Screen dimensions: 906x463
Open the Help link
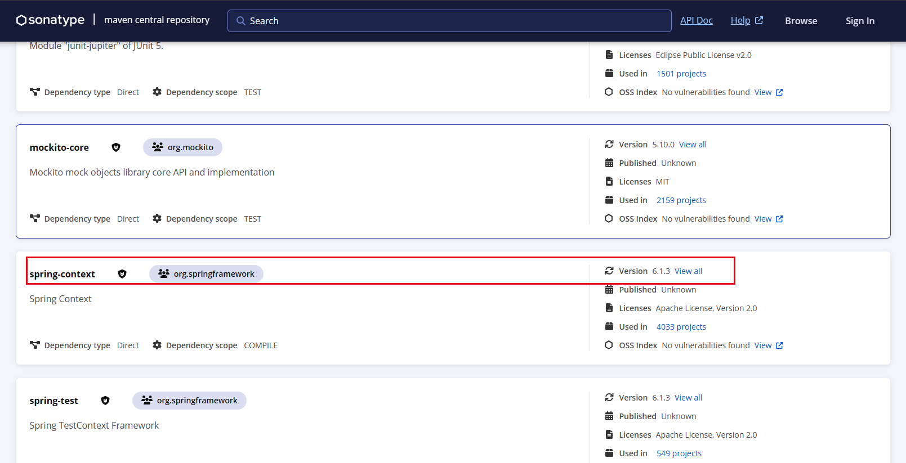740,20
